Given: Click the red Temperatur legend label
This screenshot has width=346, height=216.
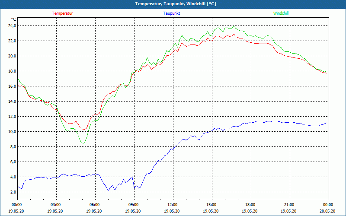Looking at the screenshot, I should pyautogui.click(x=62, y=13).
